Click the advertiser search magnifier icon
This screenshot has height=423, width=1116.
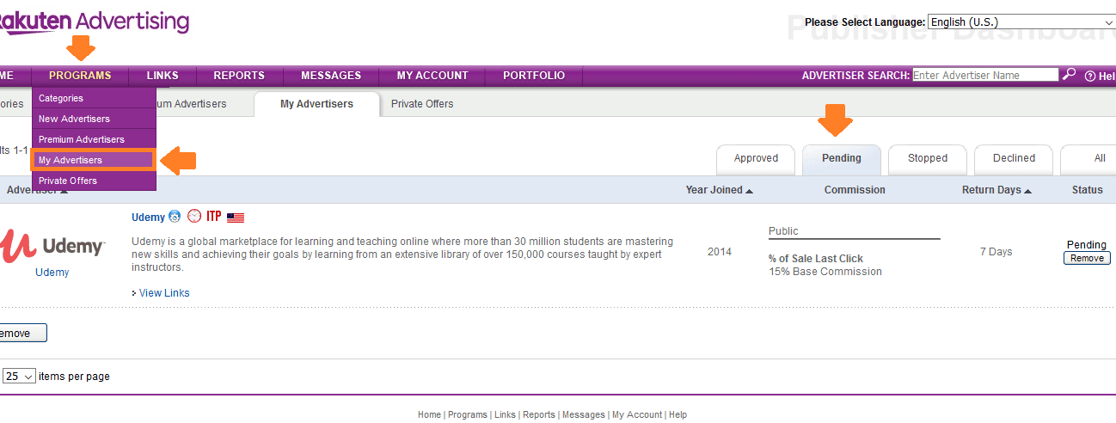pos(1069,75)
